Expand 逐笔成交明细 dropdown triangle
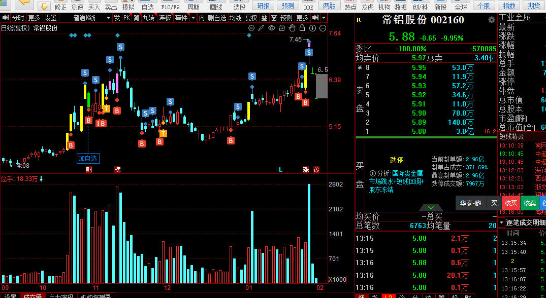 tap(502, 222)
